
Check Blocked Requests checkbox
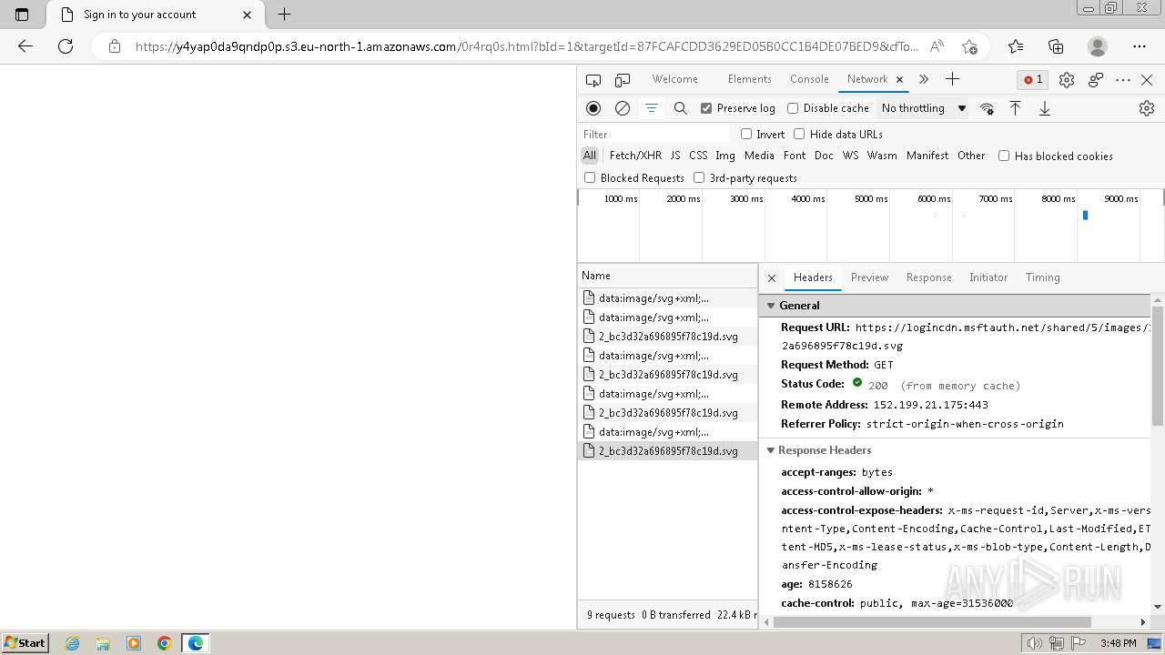(590, 177)
